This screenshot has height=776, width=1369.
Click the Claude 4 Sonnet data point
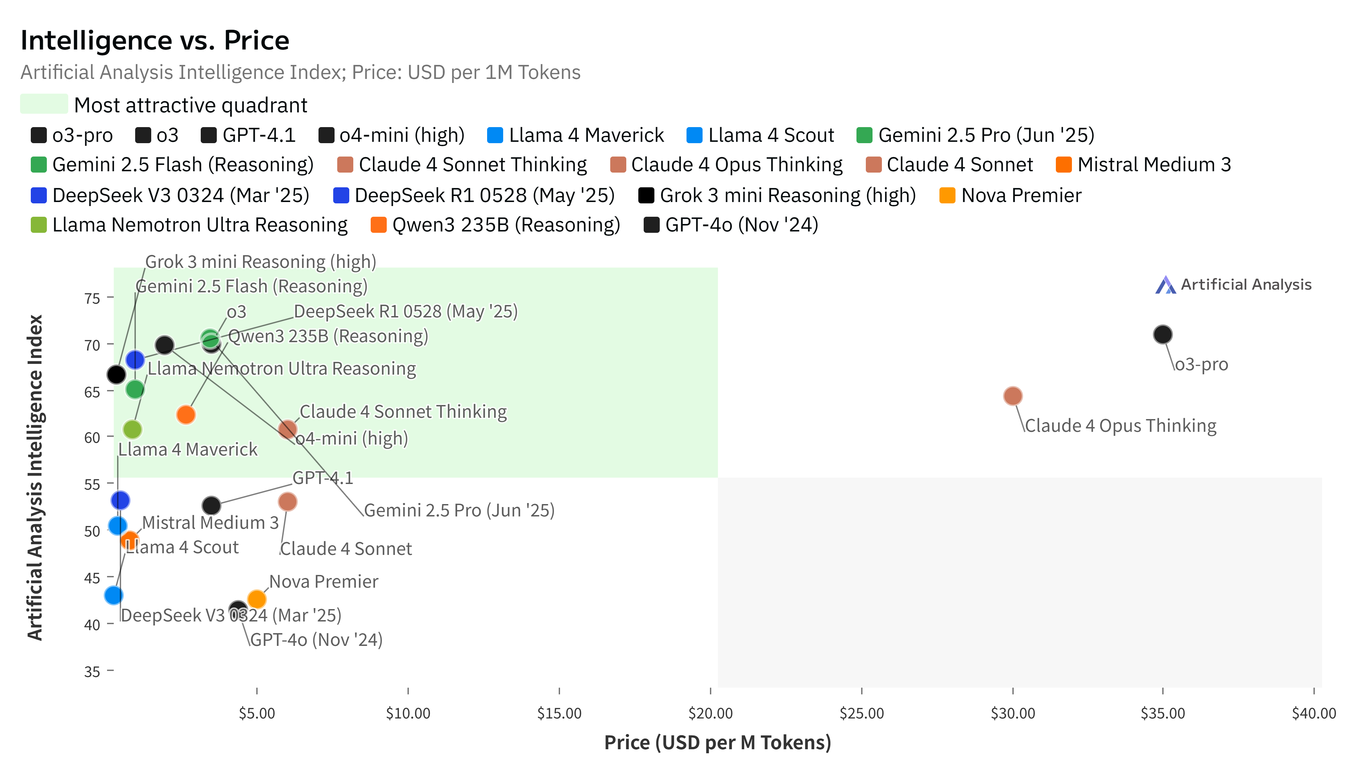coord(288,501)
